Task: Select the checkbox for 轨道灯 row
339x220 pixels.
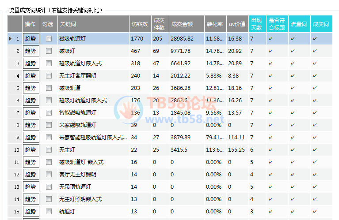Action: [49, 212]
